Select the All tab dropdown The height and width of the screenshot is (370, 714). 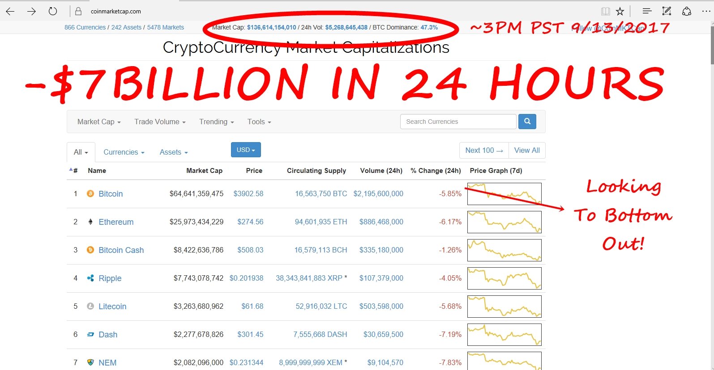pos(81,152)
